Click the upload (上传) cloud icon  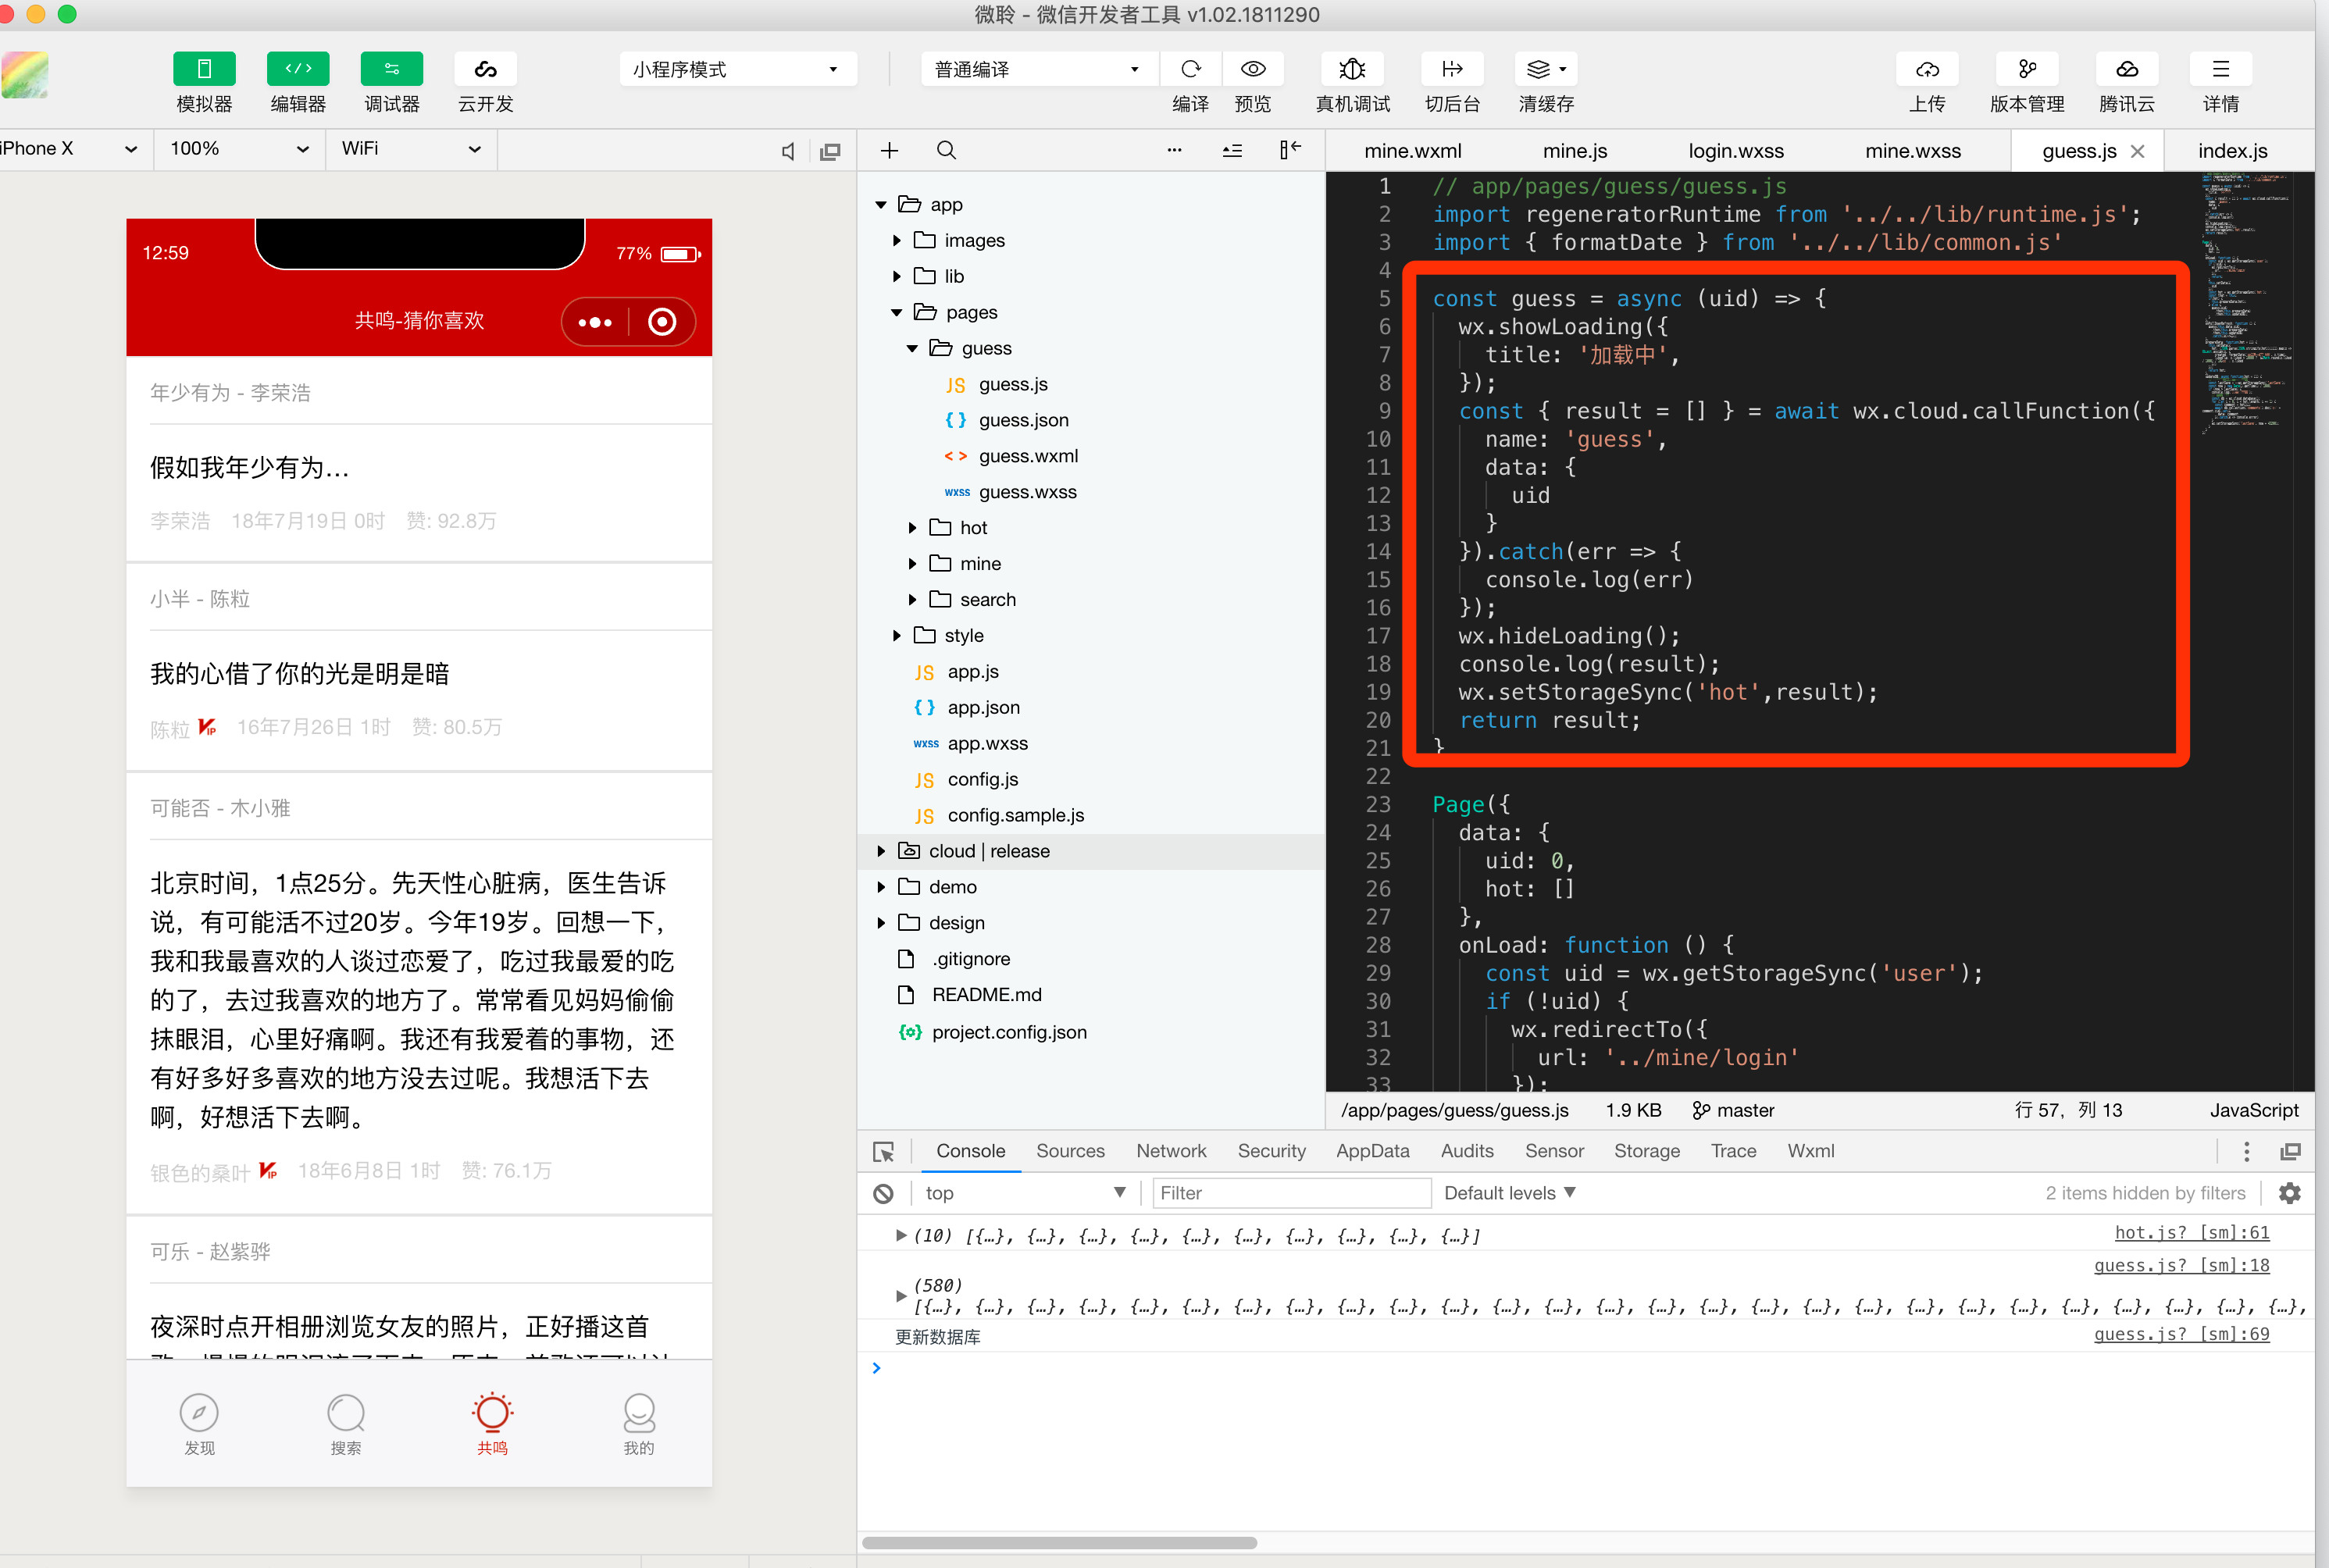tap(1927, 69)
